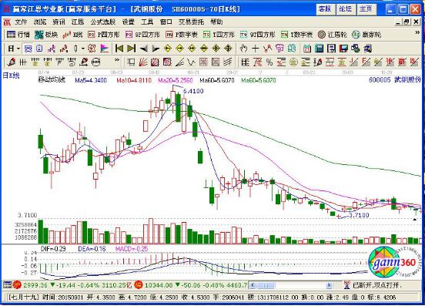Open the 文件 menu
This screenshot has width=425, height=306.
click(21, 22)
